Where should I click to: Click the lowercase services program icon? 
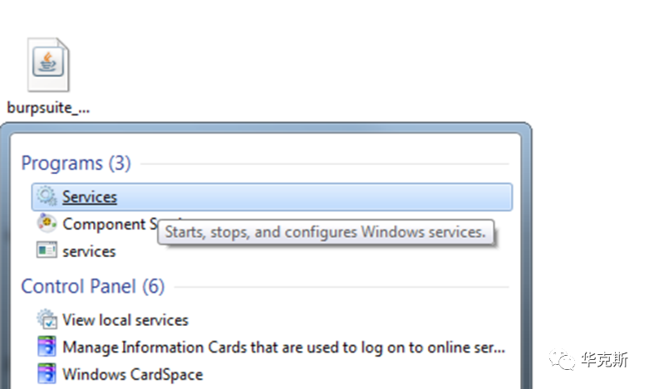tap(47, 250)
